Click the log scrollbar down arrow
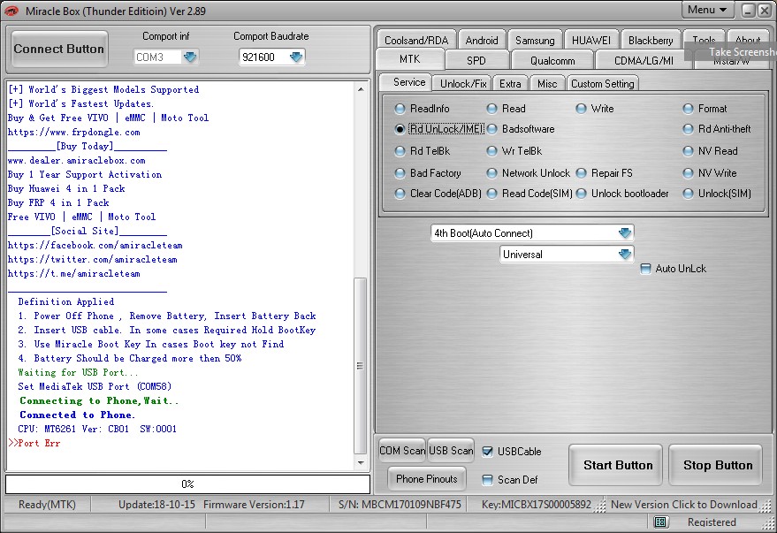777x533 pixels. point(361,462)
